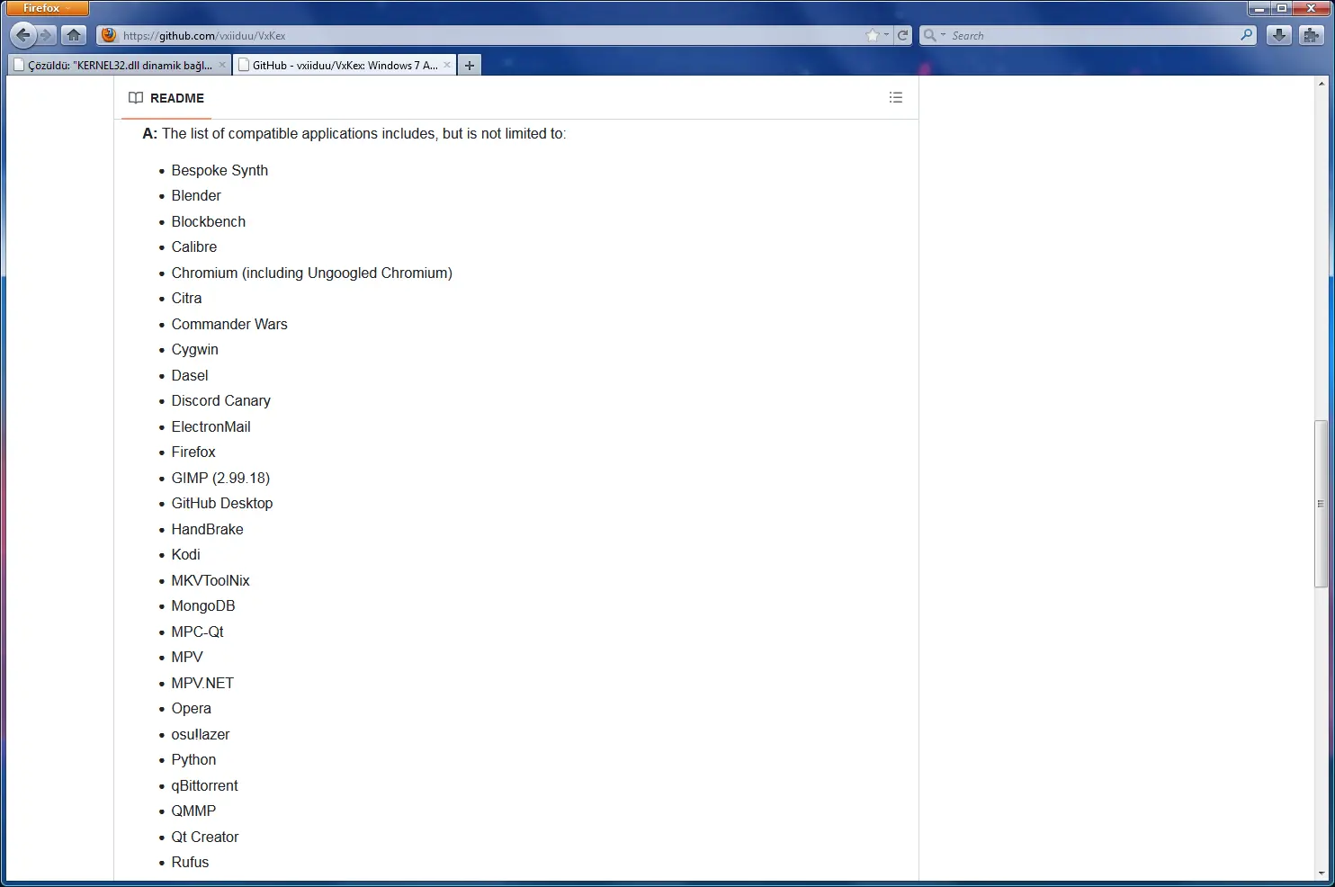Click the Python list item
1335x887 pixels.
pyautogui.click(x=193, y=759)
